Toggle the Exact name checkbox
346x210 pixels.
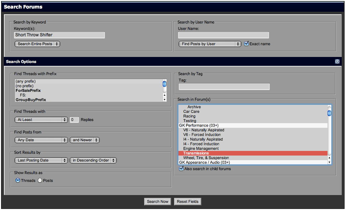tap(246, 44)
